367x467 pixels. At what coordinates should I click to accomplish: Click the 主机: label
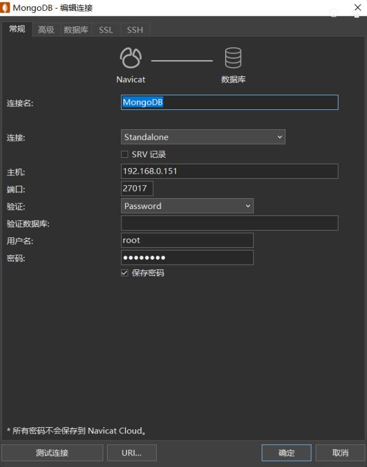pyautogui.click(x=16, y=172)
